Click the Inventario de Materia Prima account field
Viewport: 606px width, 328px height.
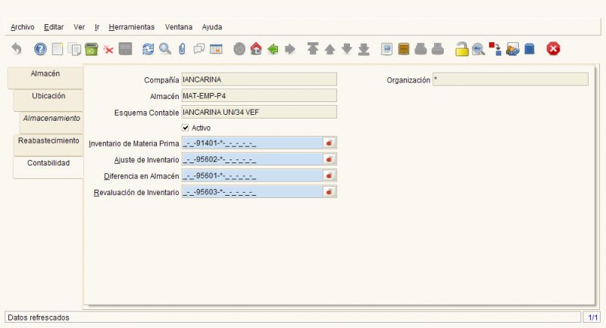tap(252, 143)
